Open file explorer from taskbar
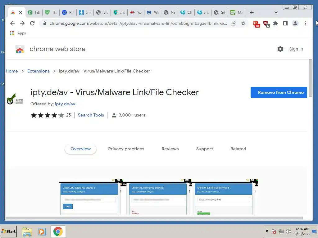The image size is (318, 238). tap(27, 232)
